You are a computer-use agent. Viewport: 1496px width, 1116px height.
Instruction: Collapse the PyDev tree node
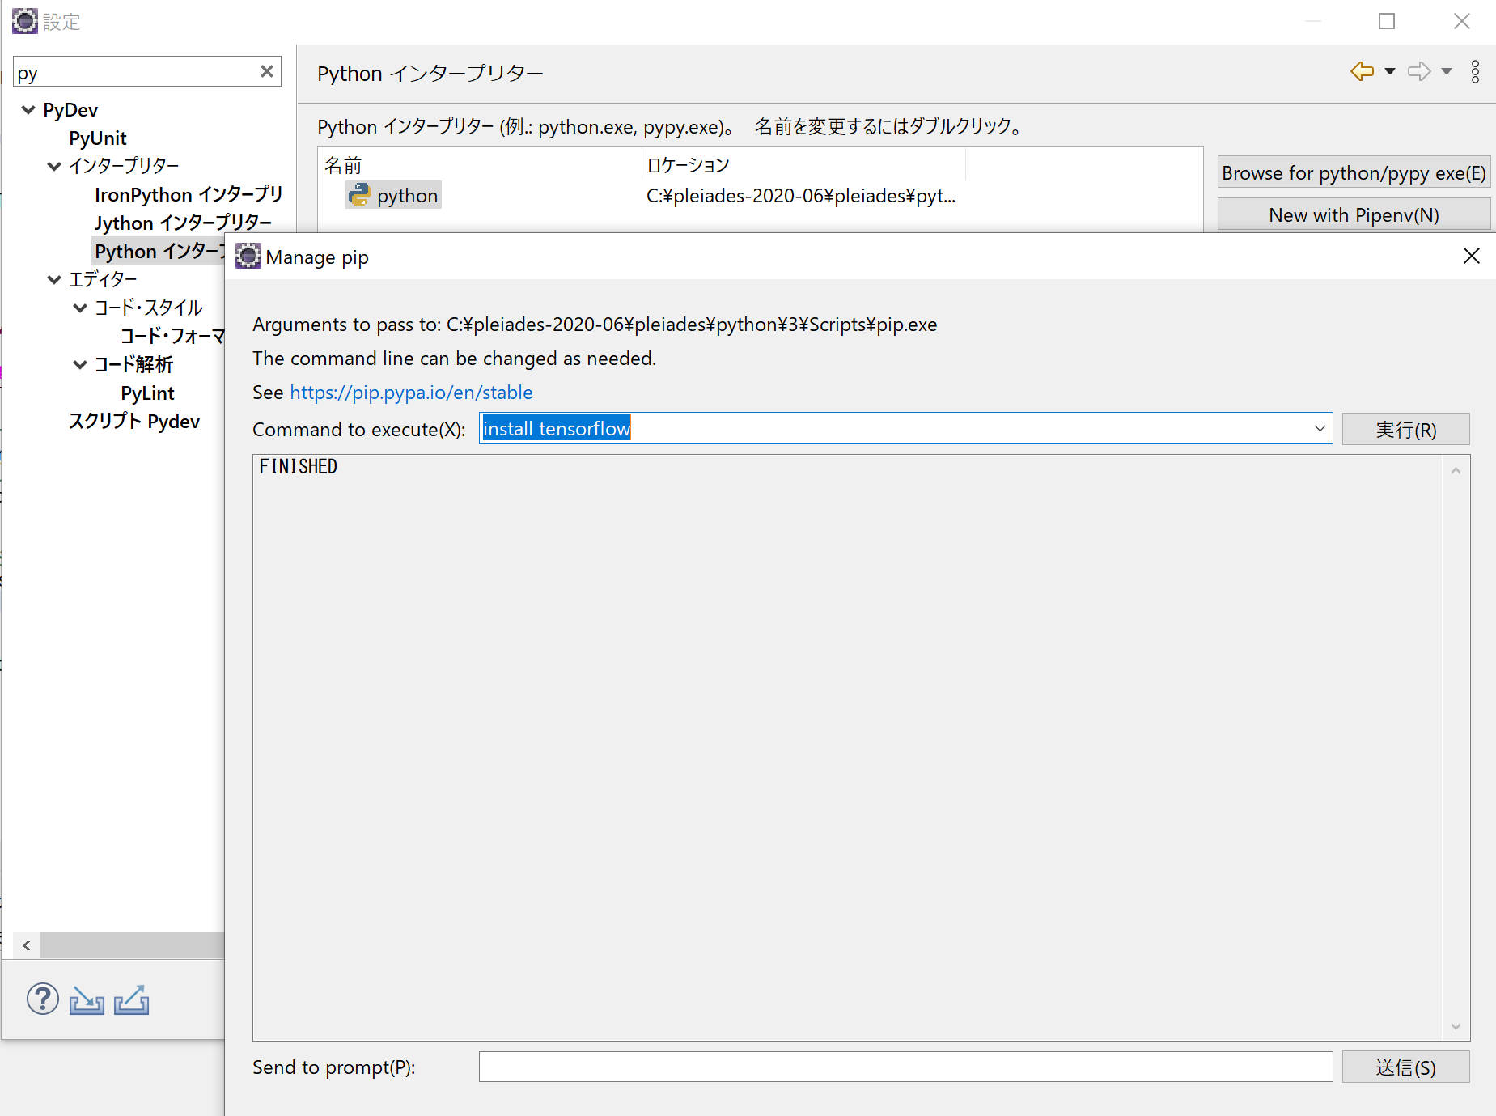[28, 110]
